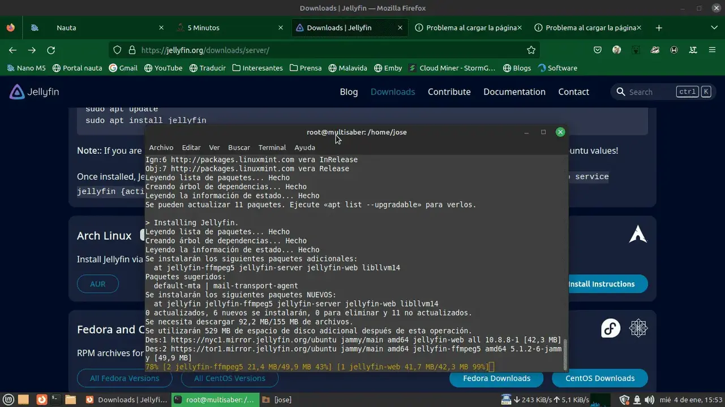The image size is (725, 407).
Task: Launch Firefox from the panel launcher
Action: (41, 400)
